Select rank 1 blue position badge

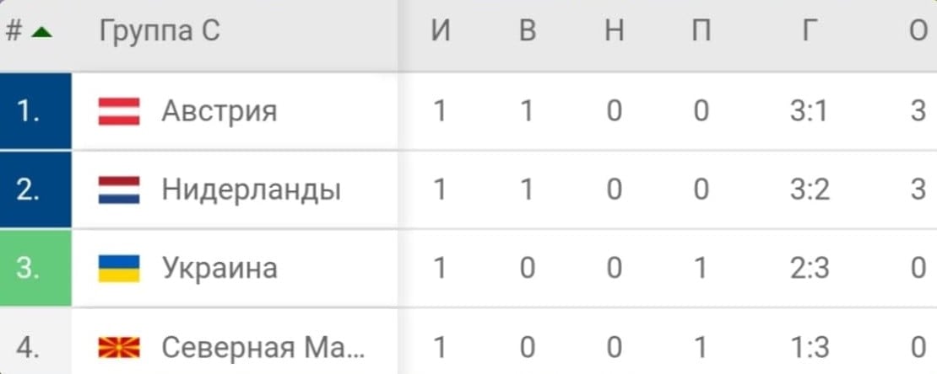point(35,111)
